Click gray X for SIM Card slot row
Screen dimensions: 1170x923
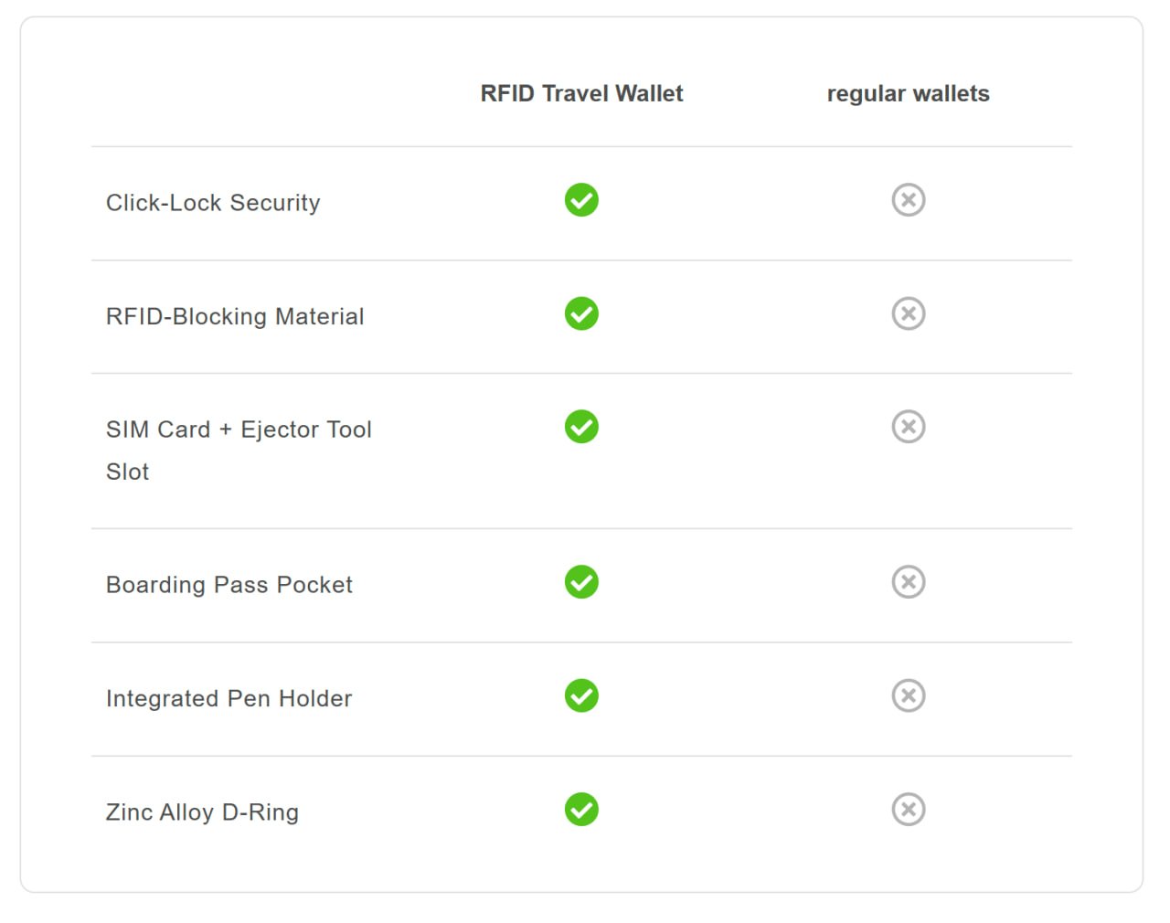pyautogui.click(x=909, y=427)
